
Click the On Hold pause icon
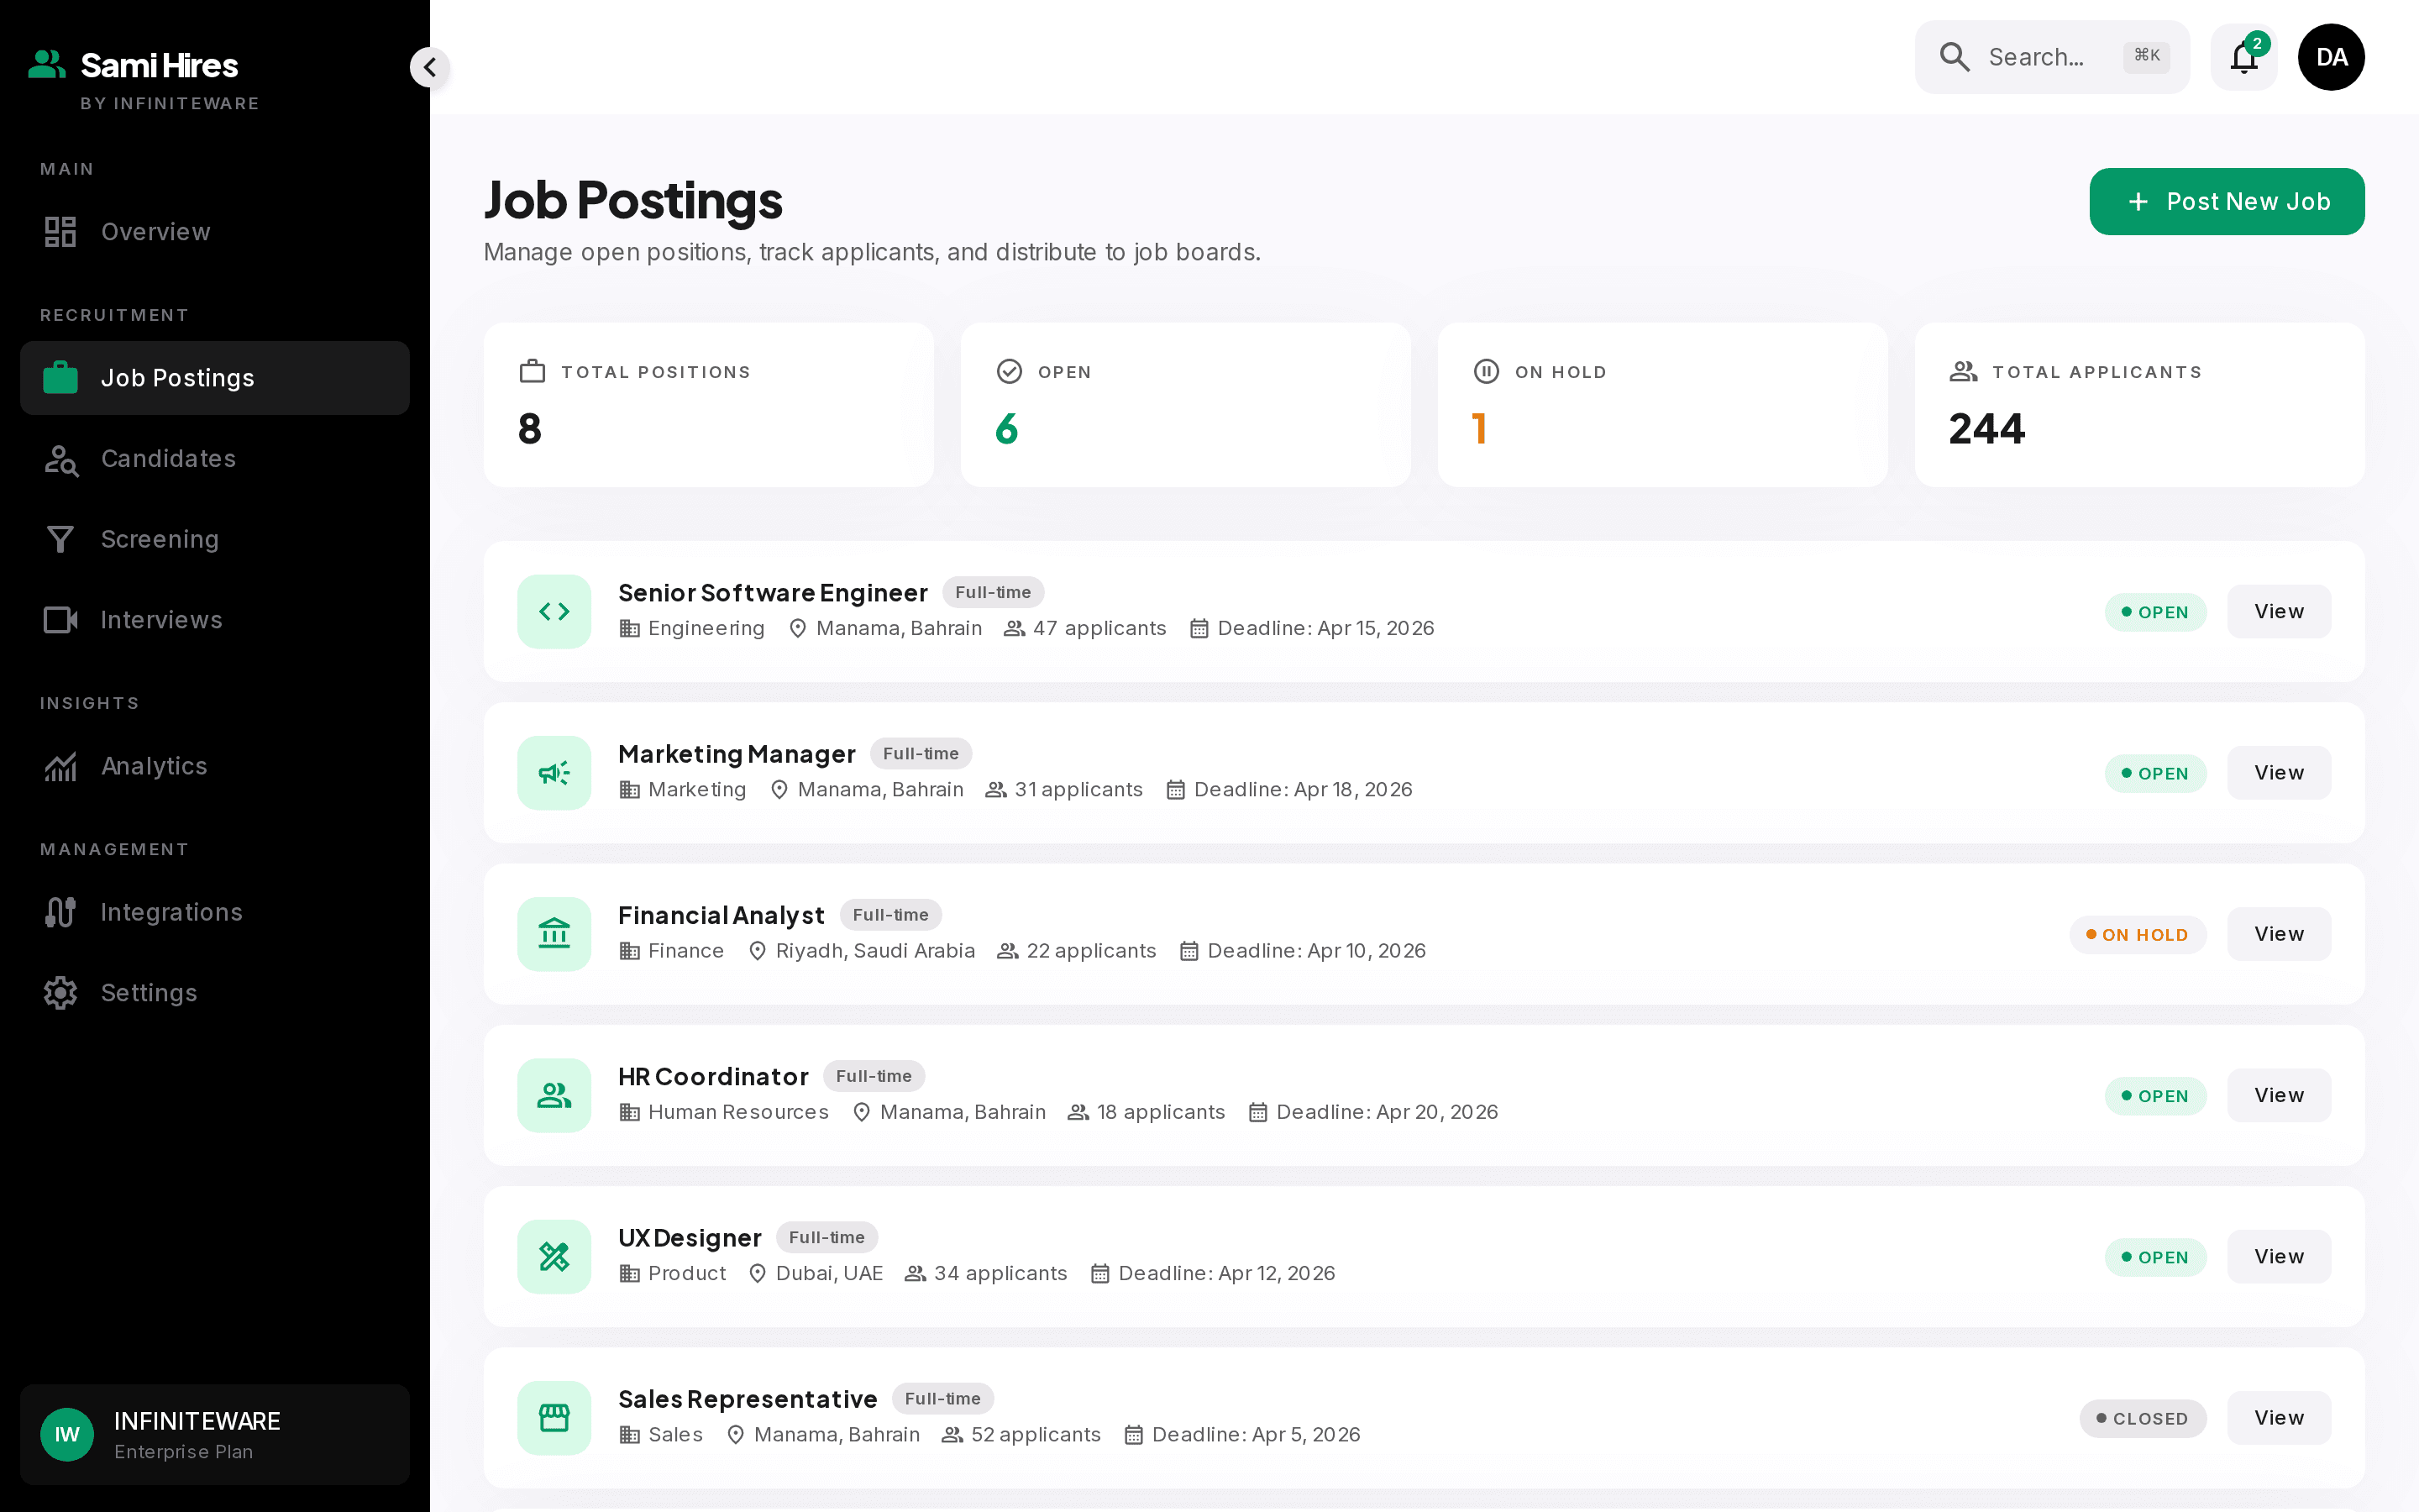point(1485,372)
